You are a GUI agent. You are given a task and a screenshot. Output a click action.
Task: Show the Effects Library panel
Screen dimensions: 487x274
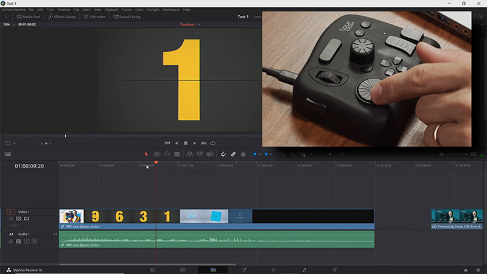pos(61,16)
